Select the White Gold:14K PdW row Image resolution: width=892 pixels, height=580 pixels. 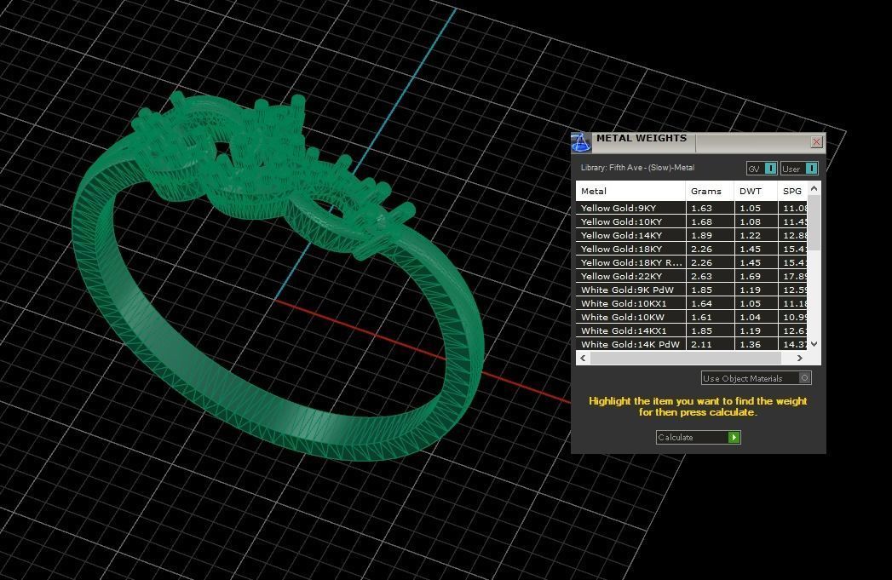click(691, 344)
